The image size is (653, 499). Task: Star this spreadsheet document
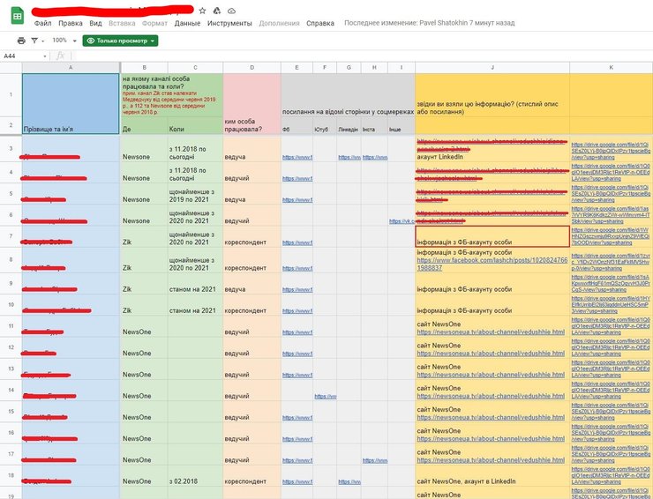pos(202,10)
